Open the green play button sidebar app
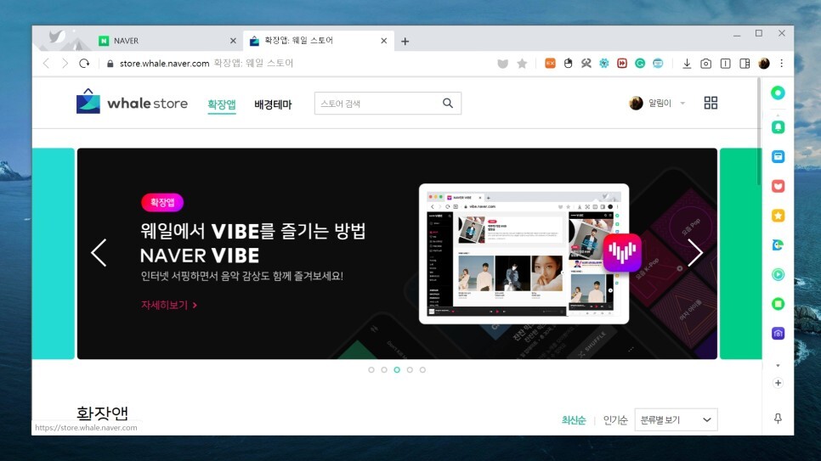This screenshot has height=461, width=821. 778,275
